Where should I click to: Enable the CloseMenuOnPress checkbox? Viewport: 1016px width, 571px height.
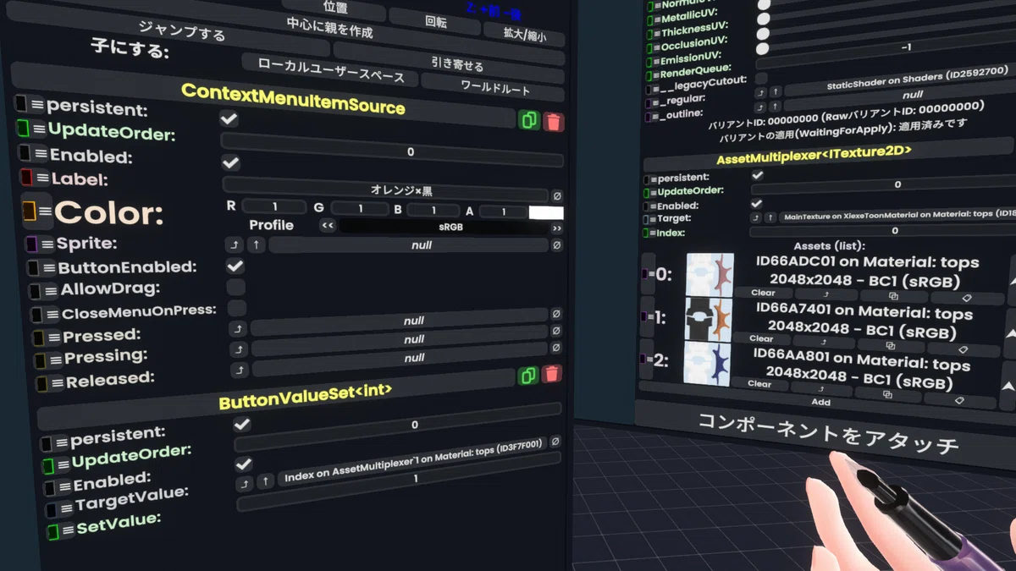[x=237, y=308]
